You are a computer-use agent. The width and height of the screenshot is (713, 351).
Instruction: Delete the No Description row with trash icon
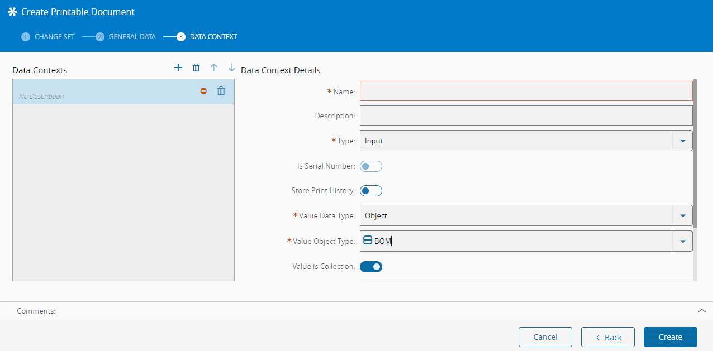(221, 91)
